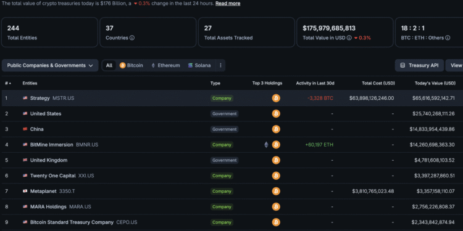Click the Japan flag beside Metaplanet
The width and height of the screenshot is (463, 231).
(25, 191)
